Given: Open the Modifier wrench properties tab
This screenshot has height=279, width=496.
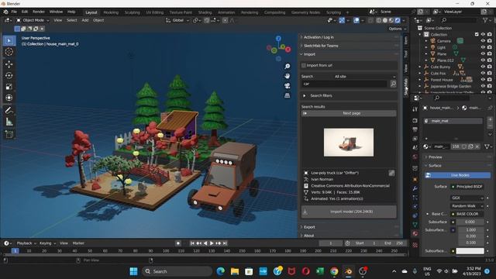Looking at the screenshot, I should coord(415,188).
